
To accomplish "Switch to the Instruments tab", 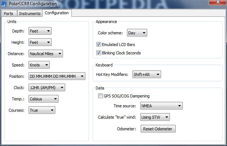I will pyautogui.click(x=30, y=14).
